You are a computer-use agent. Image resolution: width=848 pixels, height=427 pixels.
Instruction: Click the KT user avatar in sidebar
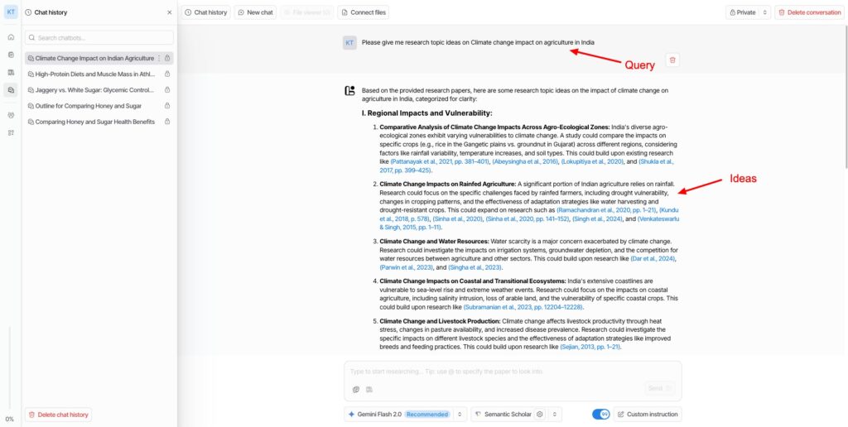[11, 12]
